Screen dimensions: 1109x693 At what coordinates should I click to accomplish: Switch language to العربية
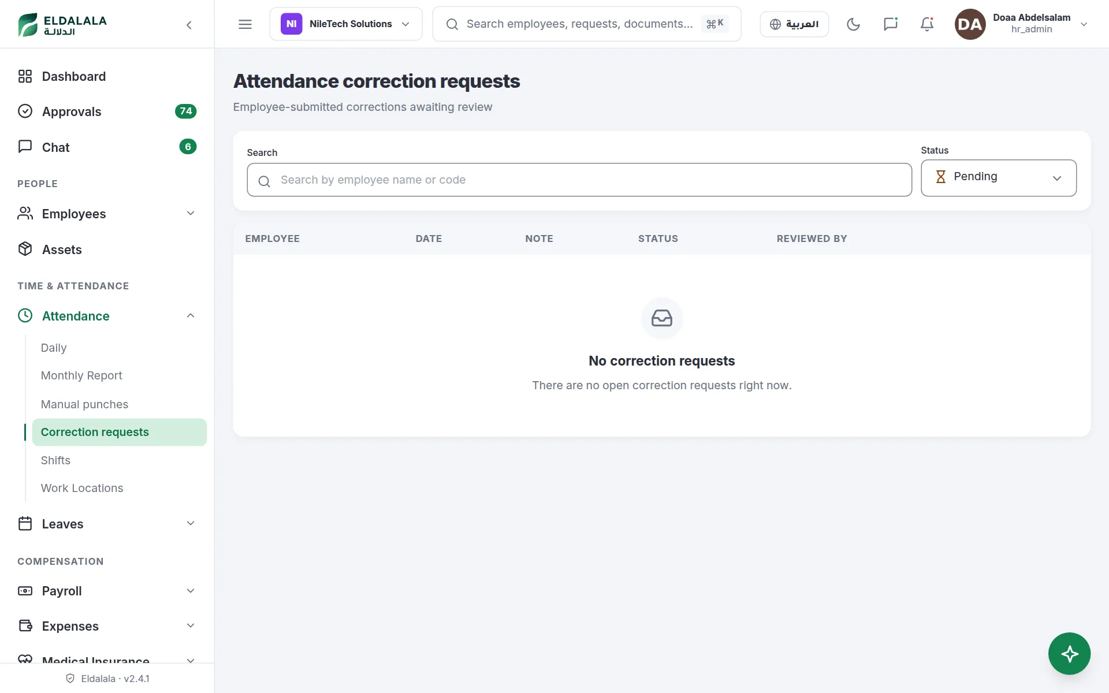point(794,24)
